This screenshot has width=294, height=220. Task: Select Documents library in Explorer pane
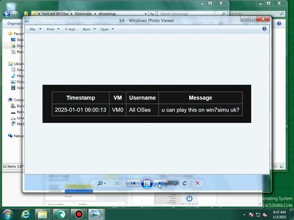18,70
